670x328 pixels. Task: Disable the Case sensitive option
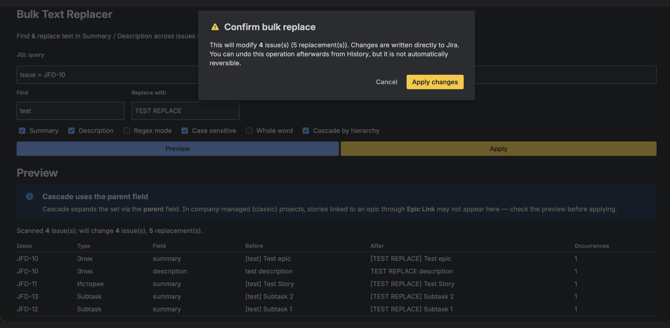(185, 130)
